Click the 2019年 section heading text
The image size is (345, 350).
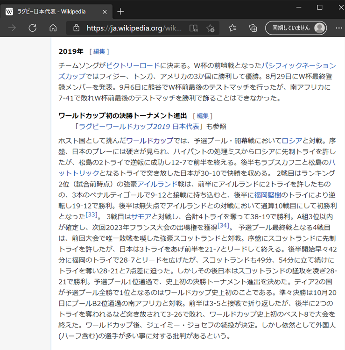click(x=70, y=51)
